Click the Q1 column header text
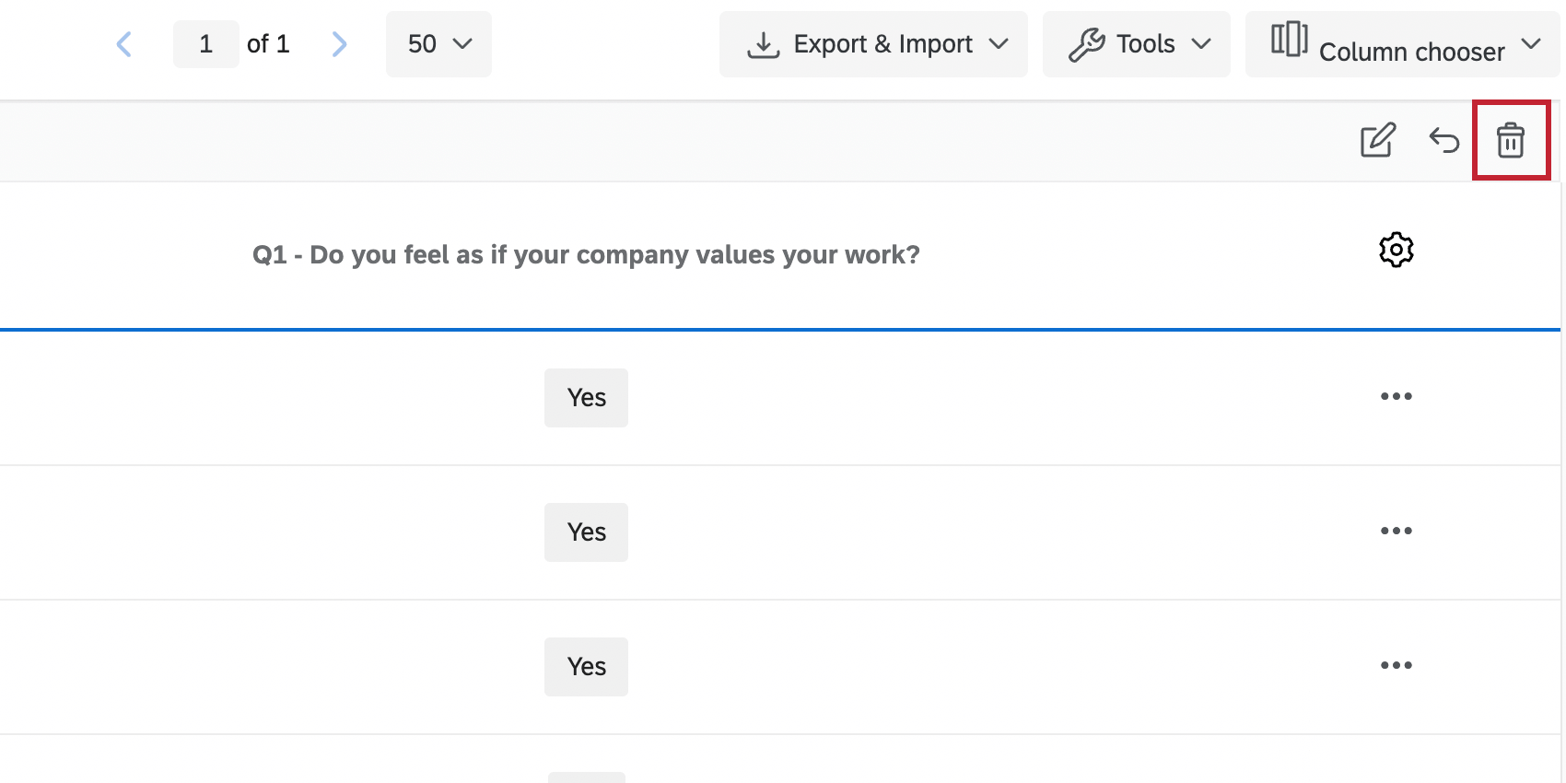 click(x=586, y=254)
